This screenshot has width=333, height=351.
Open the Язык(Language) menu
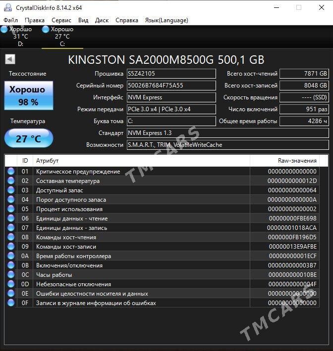click(166, 20)
